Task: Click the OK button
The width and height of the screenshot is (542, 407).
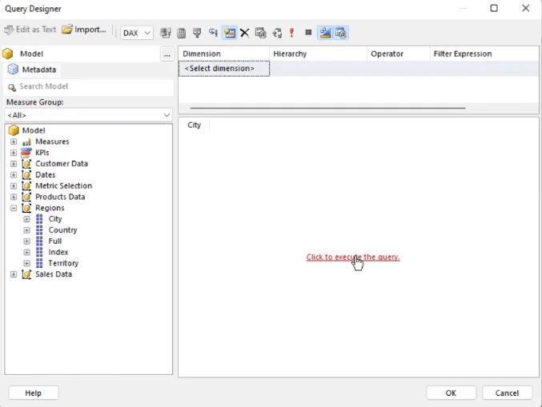Action: tap(451, 393)
